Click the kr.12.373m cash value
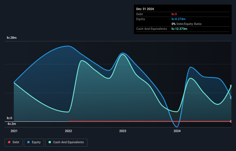Image resolution: width=236 pixels, height=151 pixels. [x=179, y=29]
